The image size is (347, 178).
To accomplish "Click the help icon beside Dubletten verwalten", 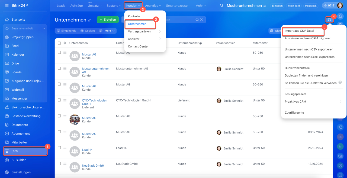I will pos(340,82).
